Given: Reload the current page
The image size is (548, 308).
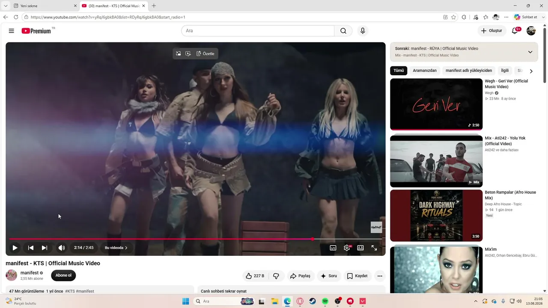Looking at the screenshot, I should (x=16, y=17).
